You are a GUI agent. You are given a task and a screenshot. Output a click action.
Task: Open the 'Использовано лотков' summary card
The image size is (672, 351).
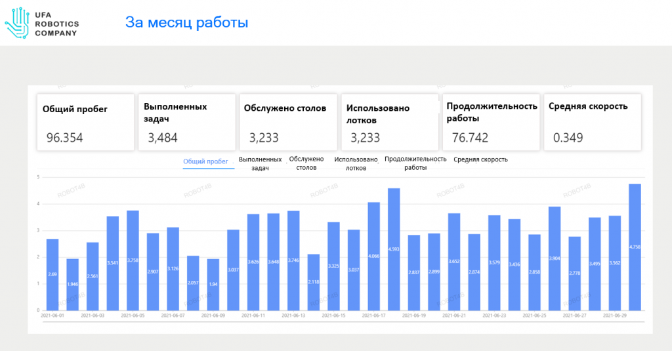point(390,123)
